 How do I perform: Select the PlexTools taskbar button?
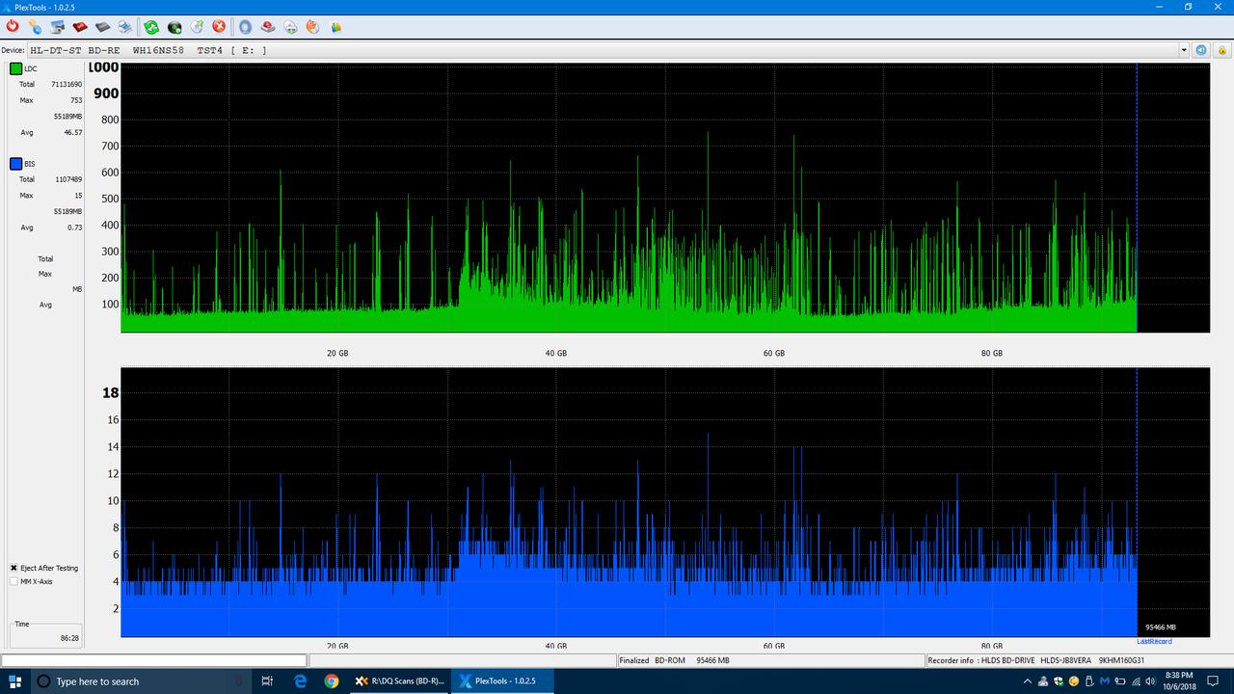503,681
